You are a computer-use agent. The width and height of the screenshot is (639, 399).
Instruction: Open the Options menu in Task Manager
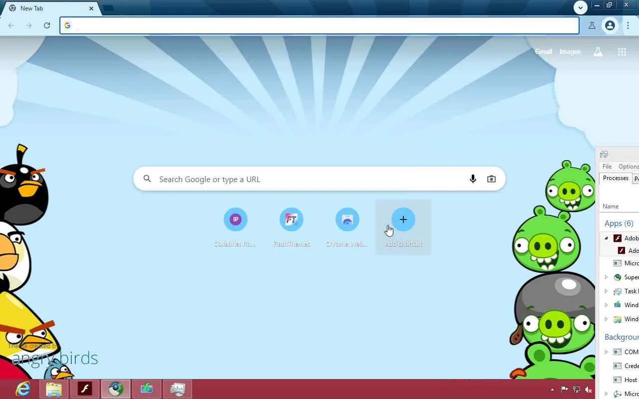(629, 167)
